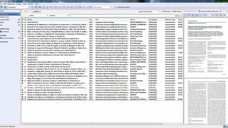Remove search row with minus button
Screen dimensions: 228x128
click(x=178, y=15)
